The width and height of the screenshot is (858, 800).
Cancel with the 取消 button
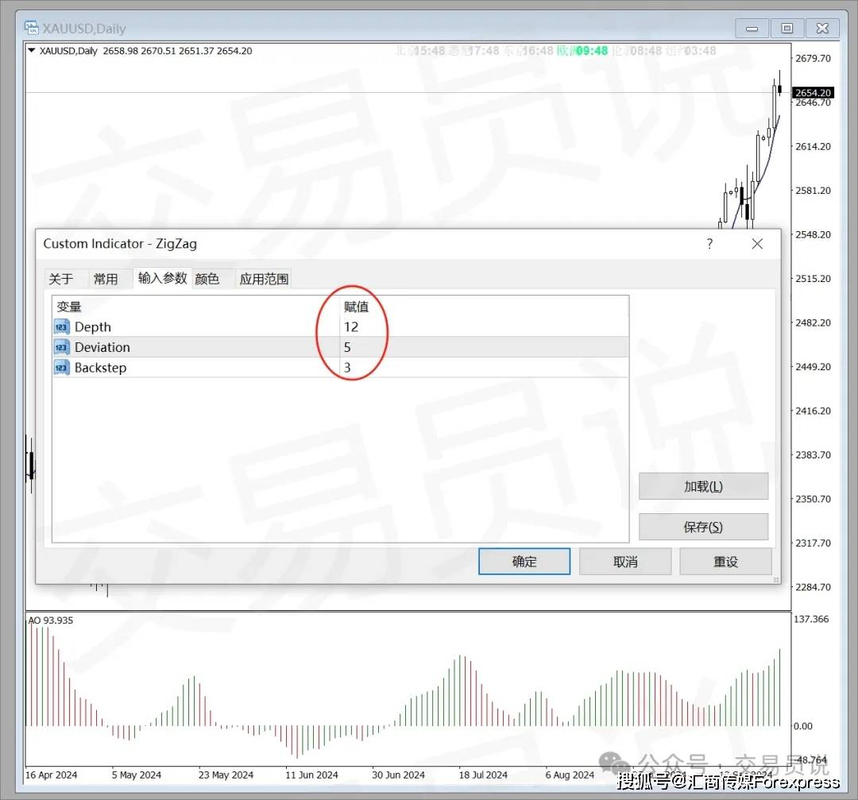pyautogui.click(x=625, y=562)
